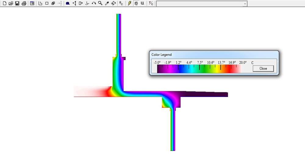This screenshot has height=168, width=305.
Task: Create a new file with the New icon
Action: pos(4,3)
